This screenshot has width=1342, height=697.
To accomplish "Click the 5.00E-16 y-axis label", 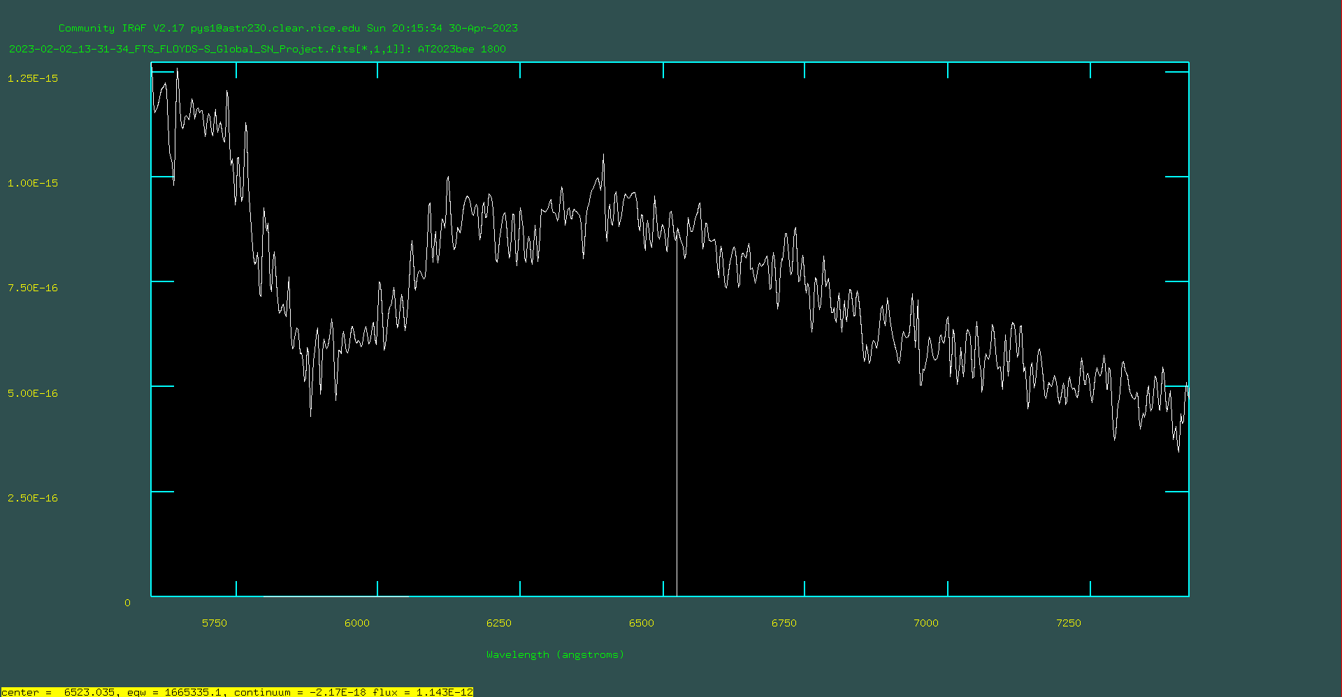I will 33,393.
